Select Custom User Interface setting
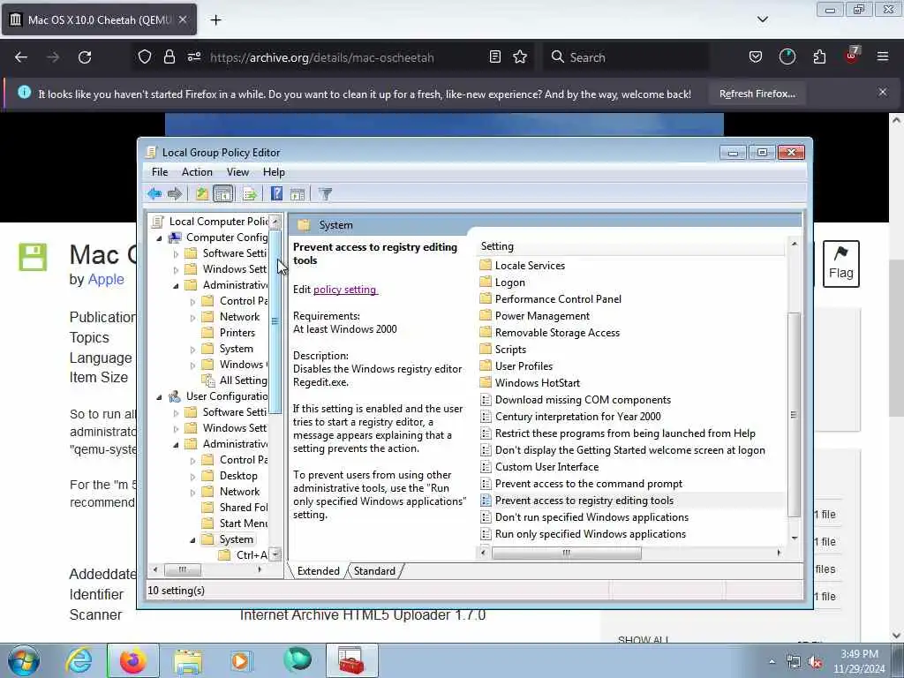This screenshot has height=678, width=904. (546, 467)
